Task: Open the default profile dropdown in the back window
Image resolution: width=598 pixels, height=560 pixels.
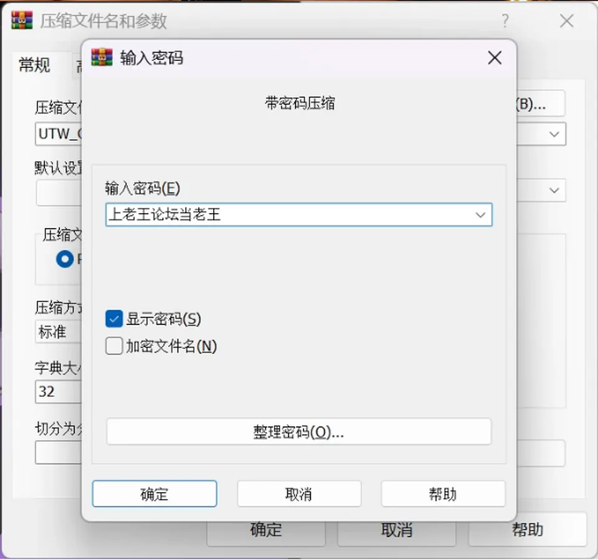Action: [554, 190]
